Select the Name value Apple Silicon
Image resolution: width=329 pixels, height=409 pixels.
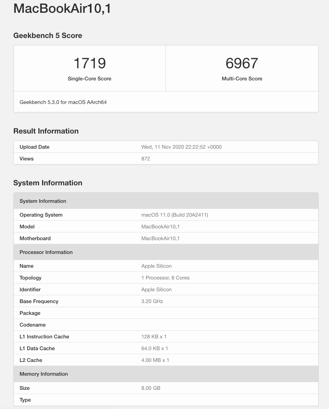156,266
